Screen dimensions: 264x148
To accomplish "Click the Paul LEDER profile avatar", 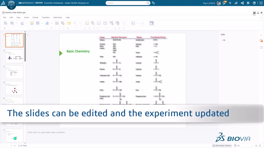I will pyautogui.click(x=219, y=3).
